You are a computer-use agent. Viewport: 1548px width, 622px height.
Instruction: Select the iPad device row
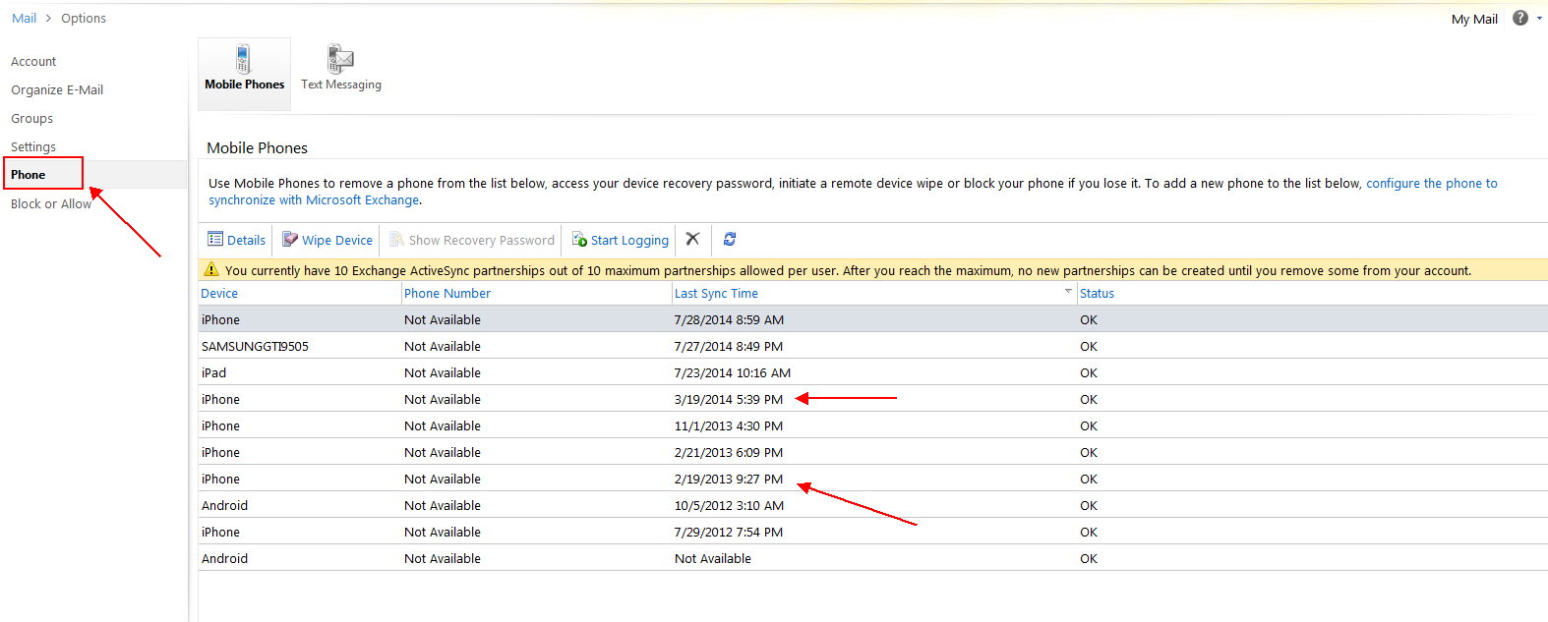pos(214,373)
